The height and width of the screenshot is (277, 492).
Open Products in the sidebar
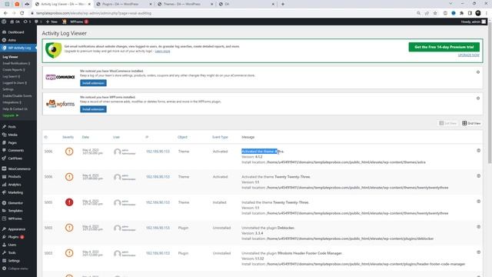click(x=15, y=176)
